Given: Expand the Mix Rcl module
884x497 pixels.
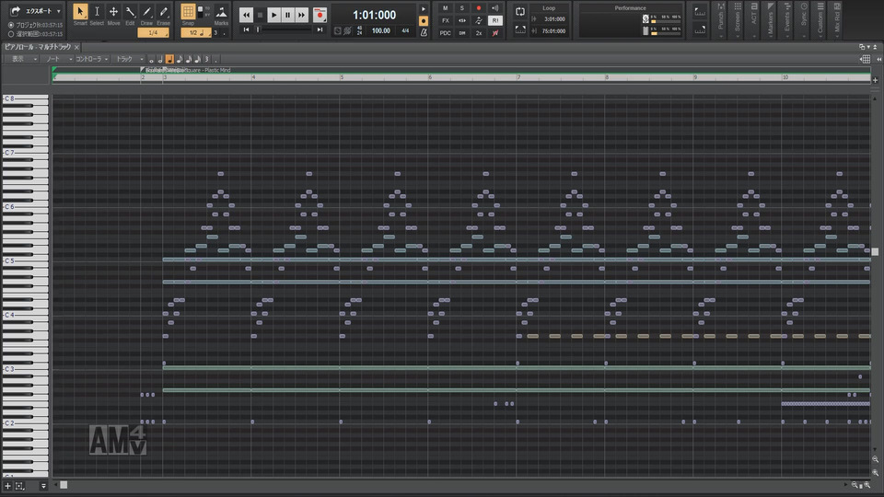Looking at the screenshot, I should coord(837,18).
